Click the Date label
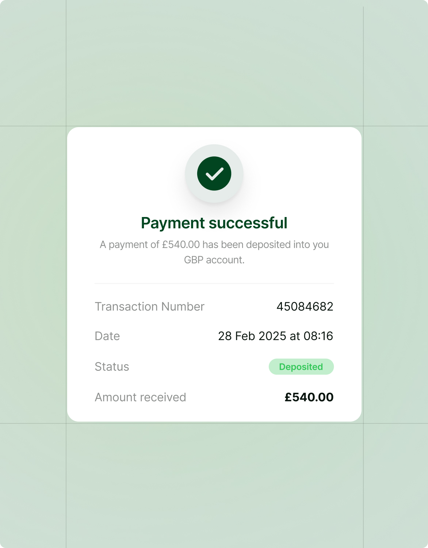428x548 pixels. (x=107, y=336)
